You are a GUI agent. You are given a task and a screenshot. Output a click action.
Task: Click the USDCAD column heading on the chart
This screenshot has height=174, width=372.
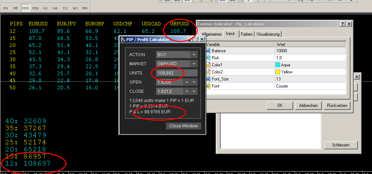[x=151, y=24]
